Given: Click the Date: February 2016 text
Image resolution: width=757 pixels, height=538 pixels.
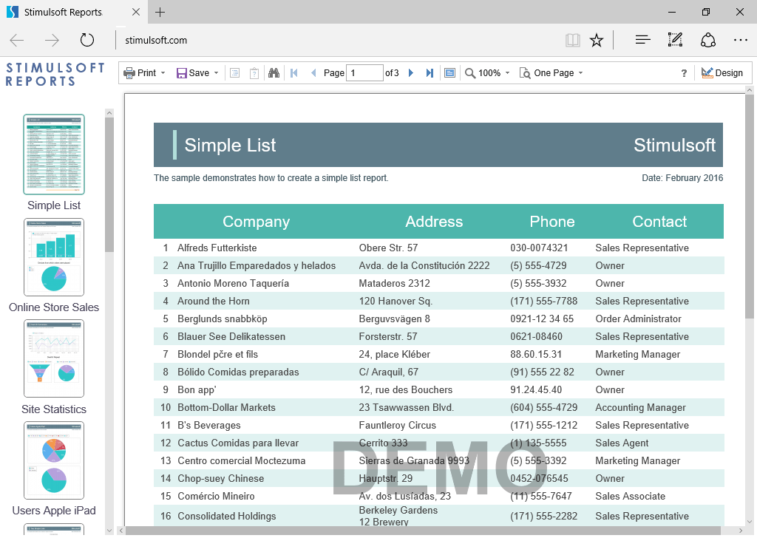Looking at the screenshot, I should [x=682, y=178].
